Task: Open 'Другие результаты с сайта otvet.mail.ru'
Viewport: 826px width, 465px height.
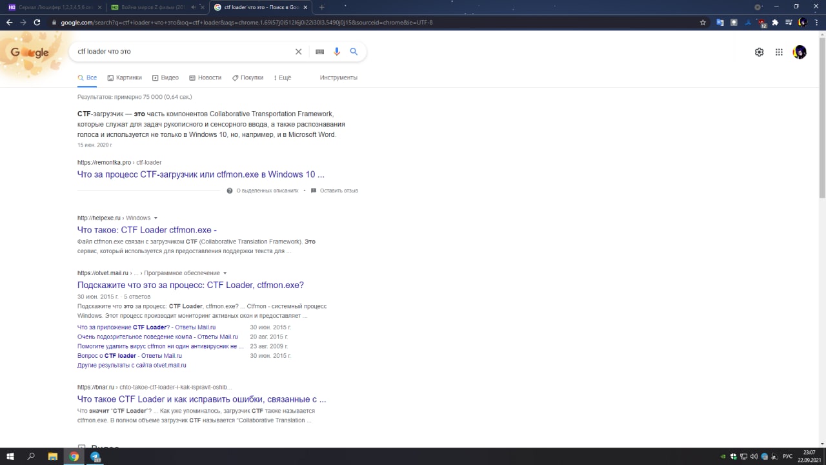Action: (x=132, y=365)
